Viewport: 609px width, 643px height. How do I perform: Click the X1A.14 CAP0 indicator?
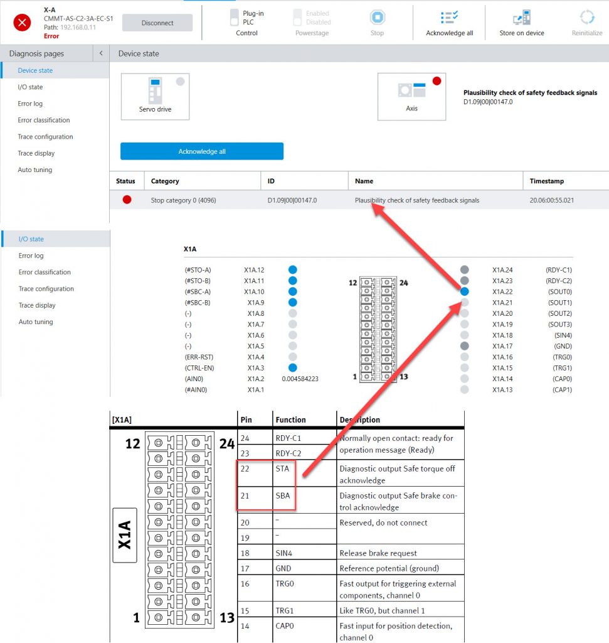click(464, 379)
